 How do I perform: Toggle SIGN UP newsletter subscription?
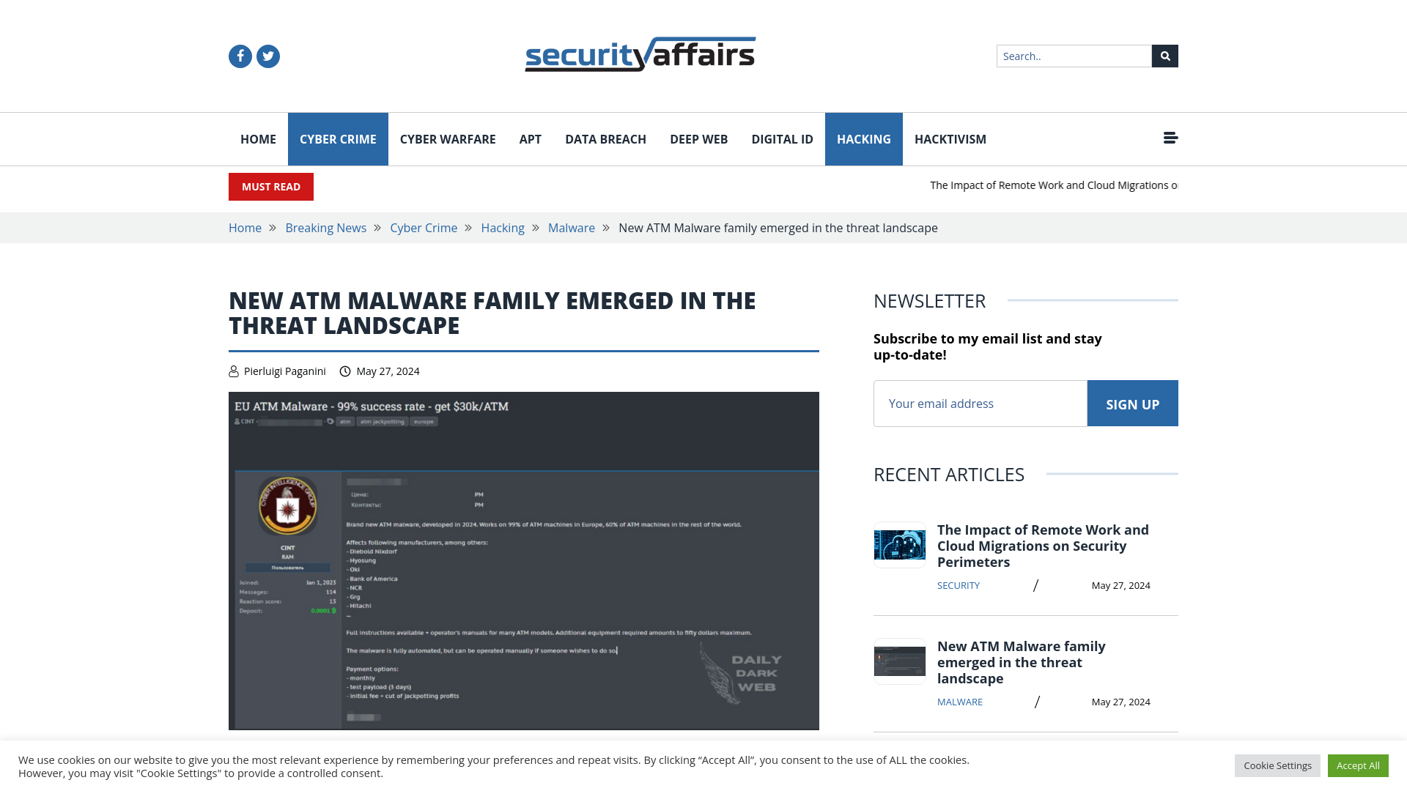[x=1131, y=403]
